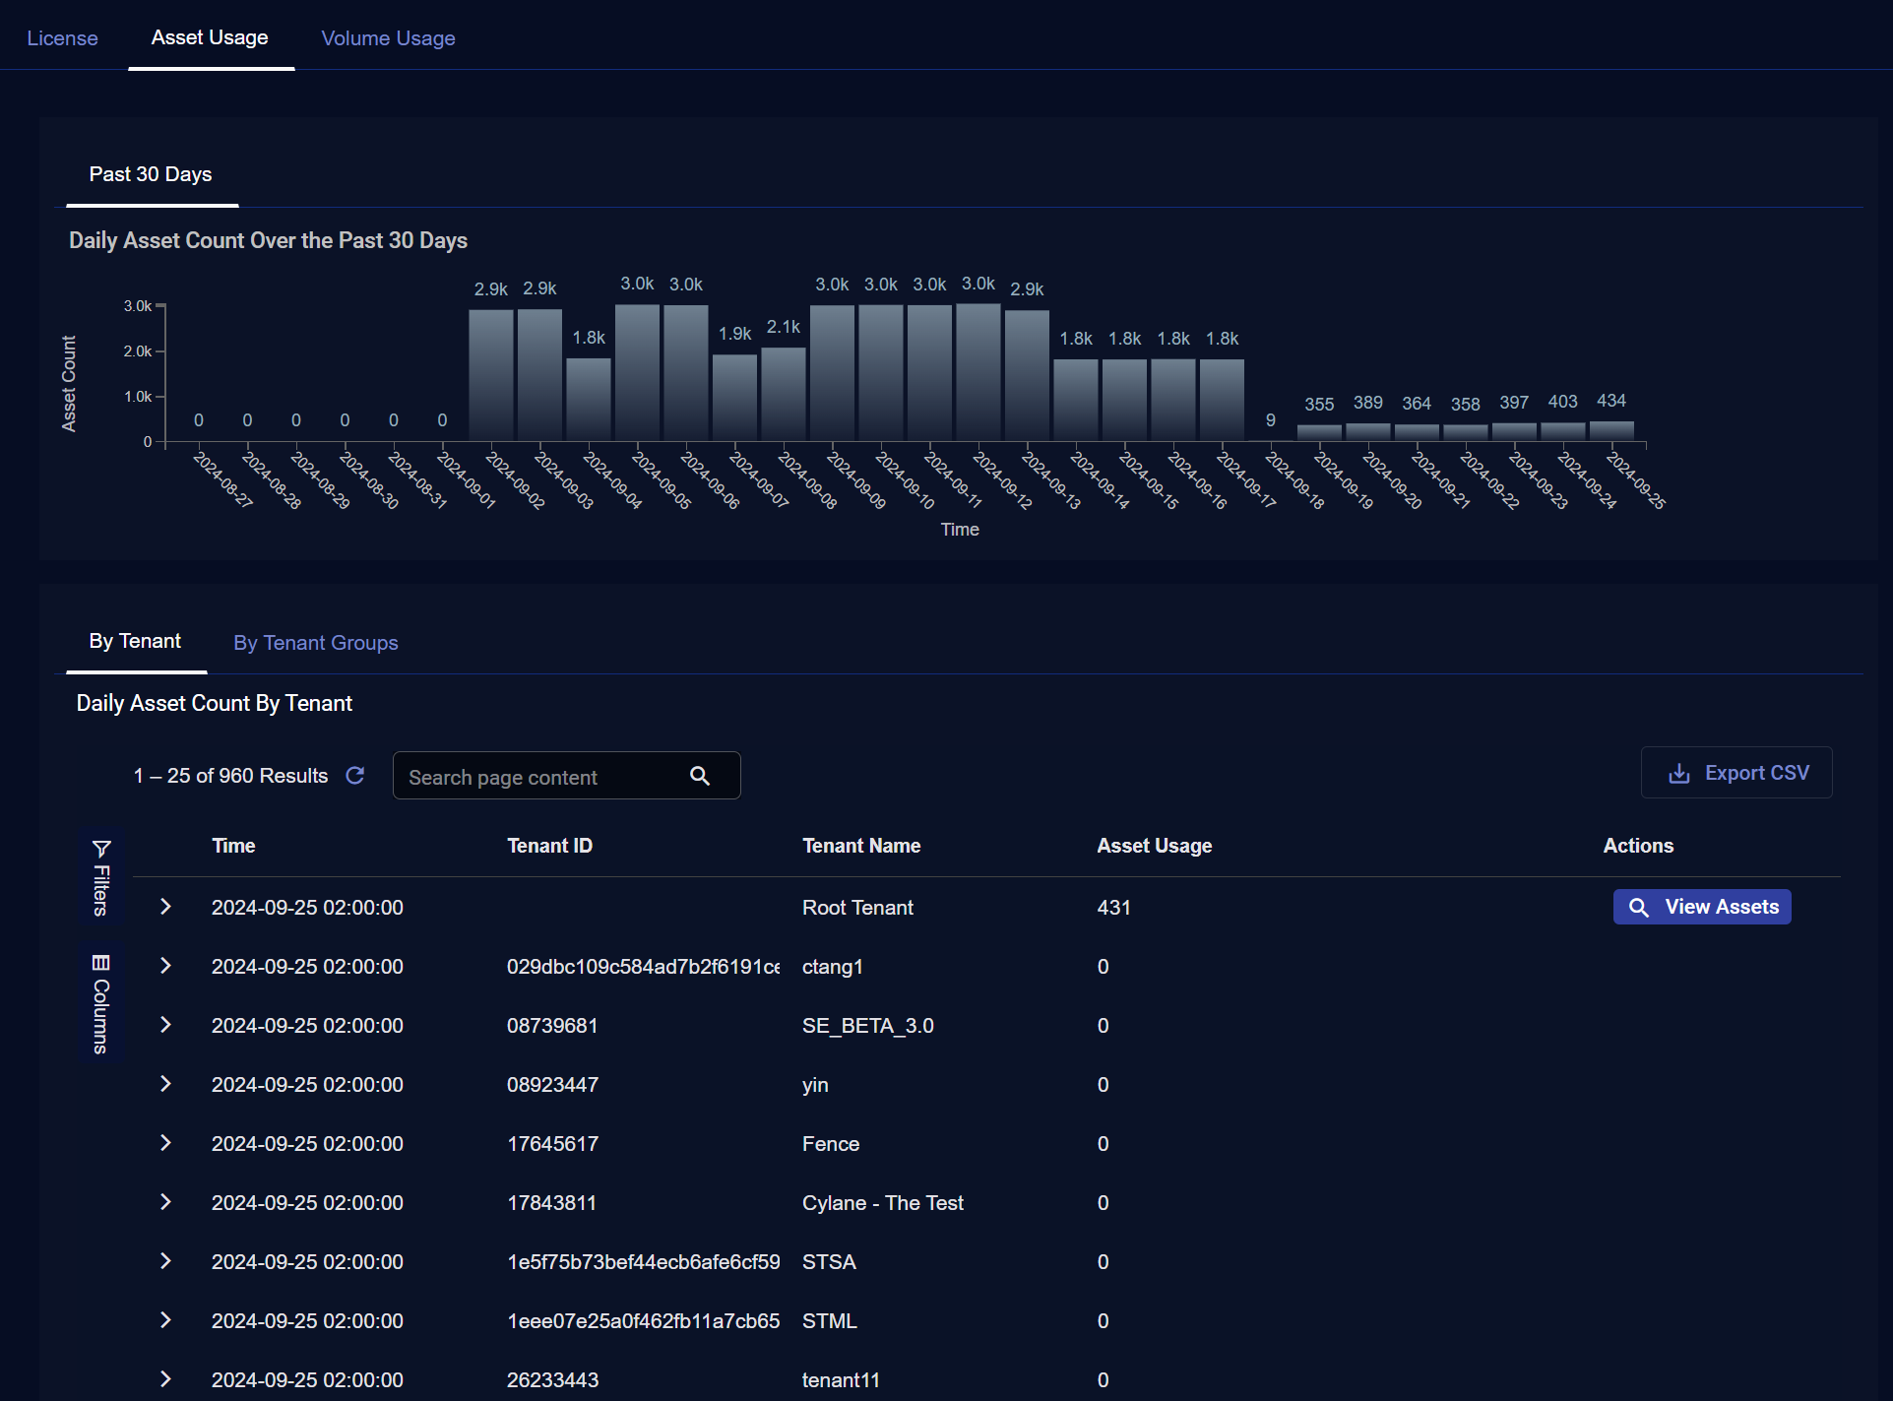Image resolution: width=1893 pixels, height=1401 pixels.
Task: Expand the Cylane - The Test row
Action: click(x=165, y=1202)
